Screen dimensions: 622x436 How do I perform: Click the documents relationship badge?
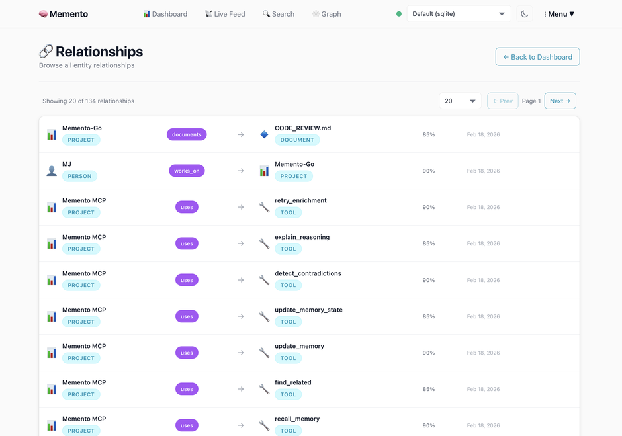(187, 134)
